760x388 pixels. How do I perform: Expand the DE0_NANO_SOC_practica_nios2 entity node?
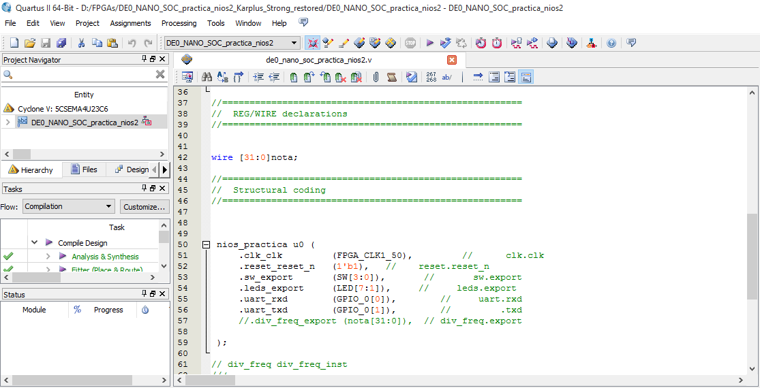pos(7,122)
